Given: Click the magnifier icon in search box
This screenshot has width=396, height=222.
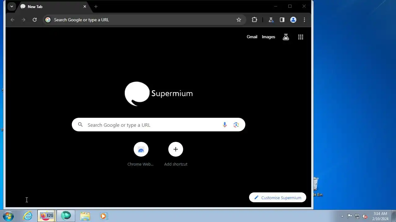Looking at the screenshot, I should coord(80,125).
